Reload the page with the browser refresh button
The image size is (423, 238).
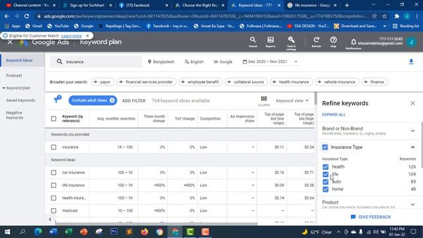tap(26, 16)
